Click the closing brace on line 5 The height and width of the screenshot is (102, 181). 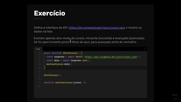(x=45, y=68)
